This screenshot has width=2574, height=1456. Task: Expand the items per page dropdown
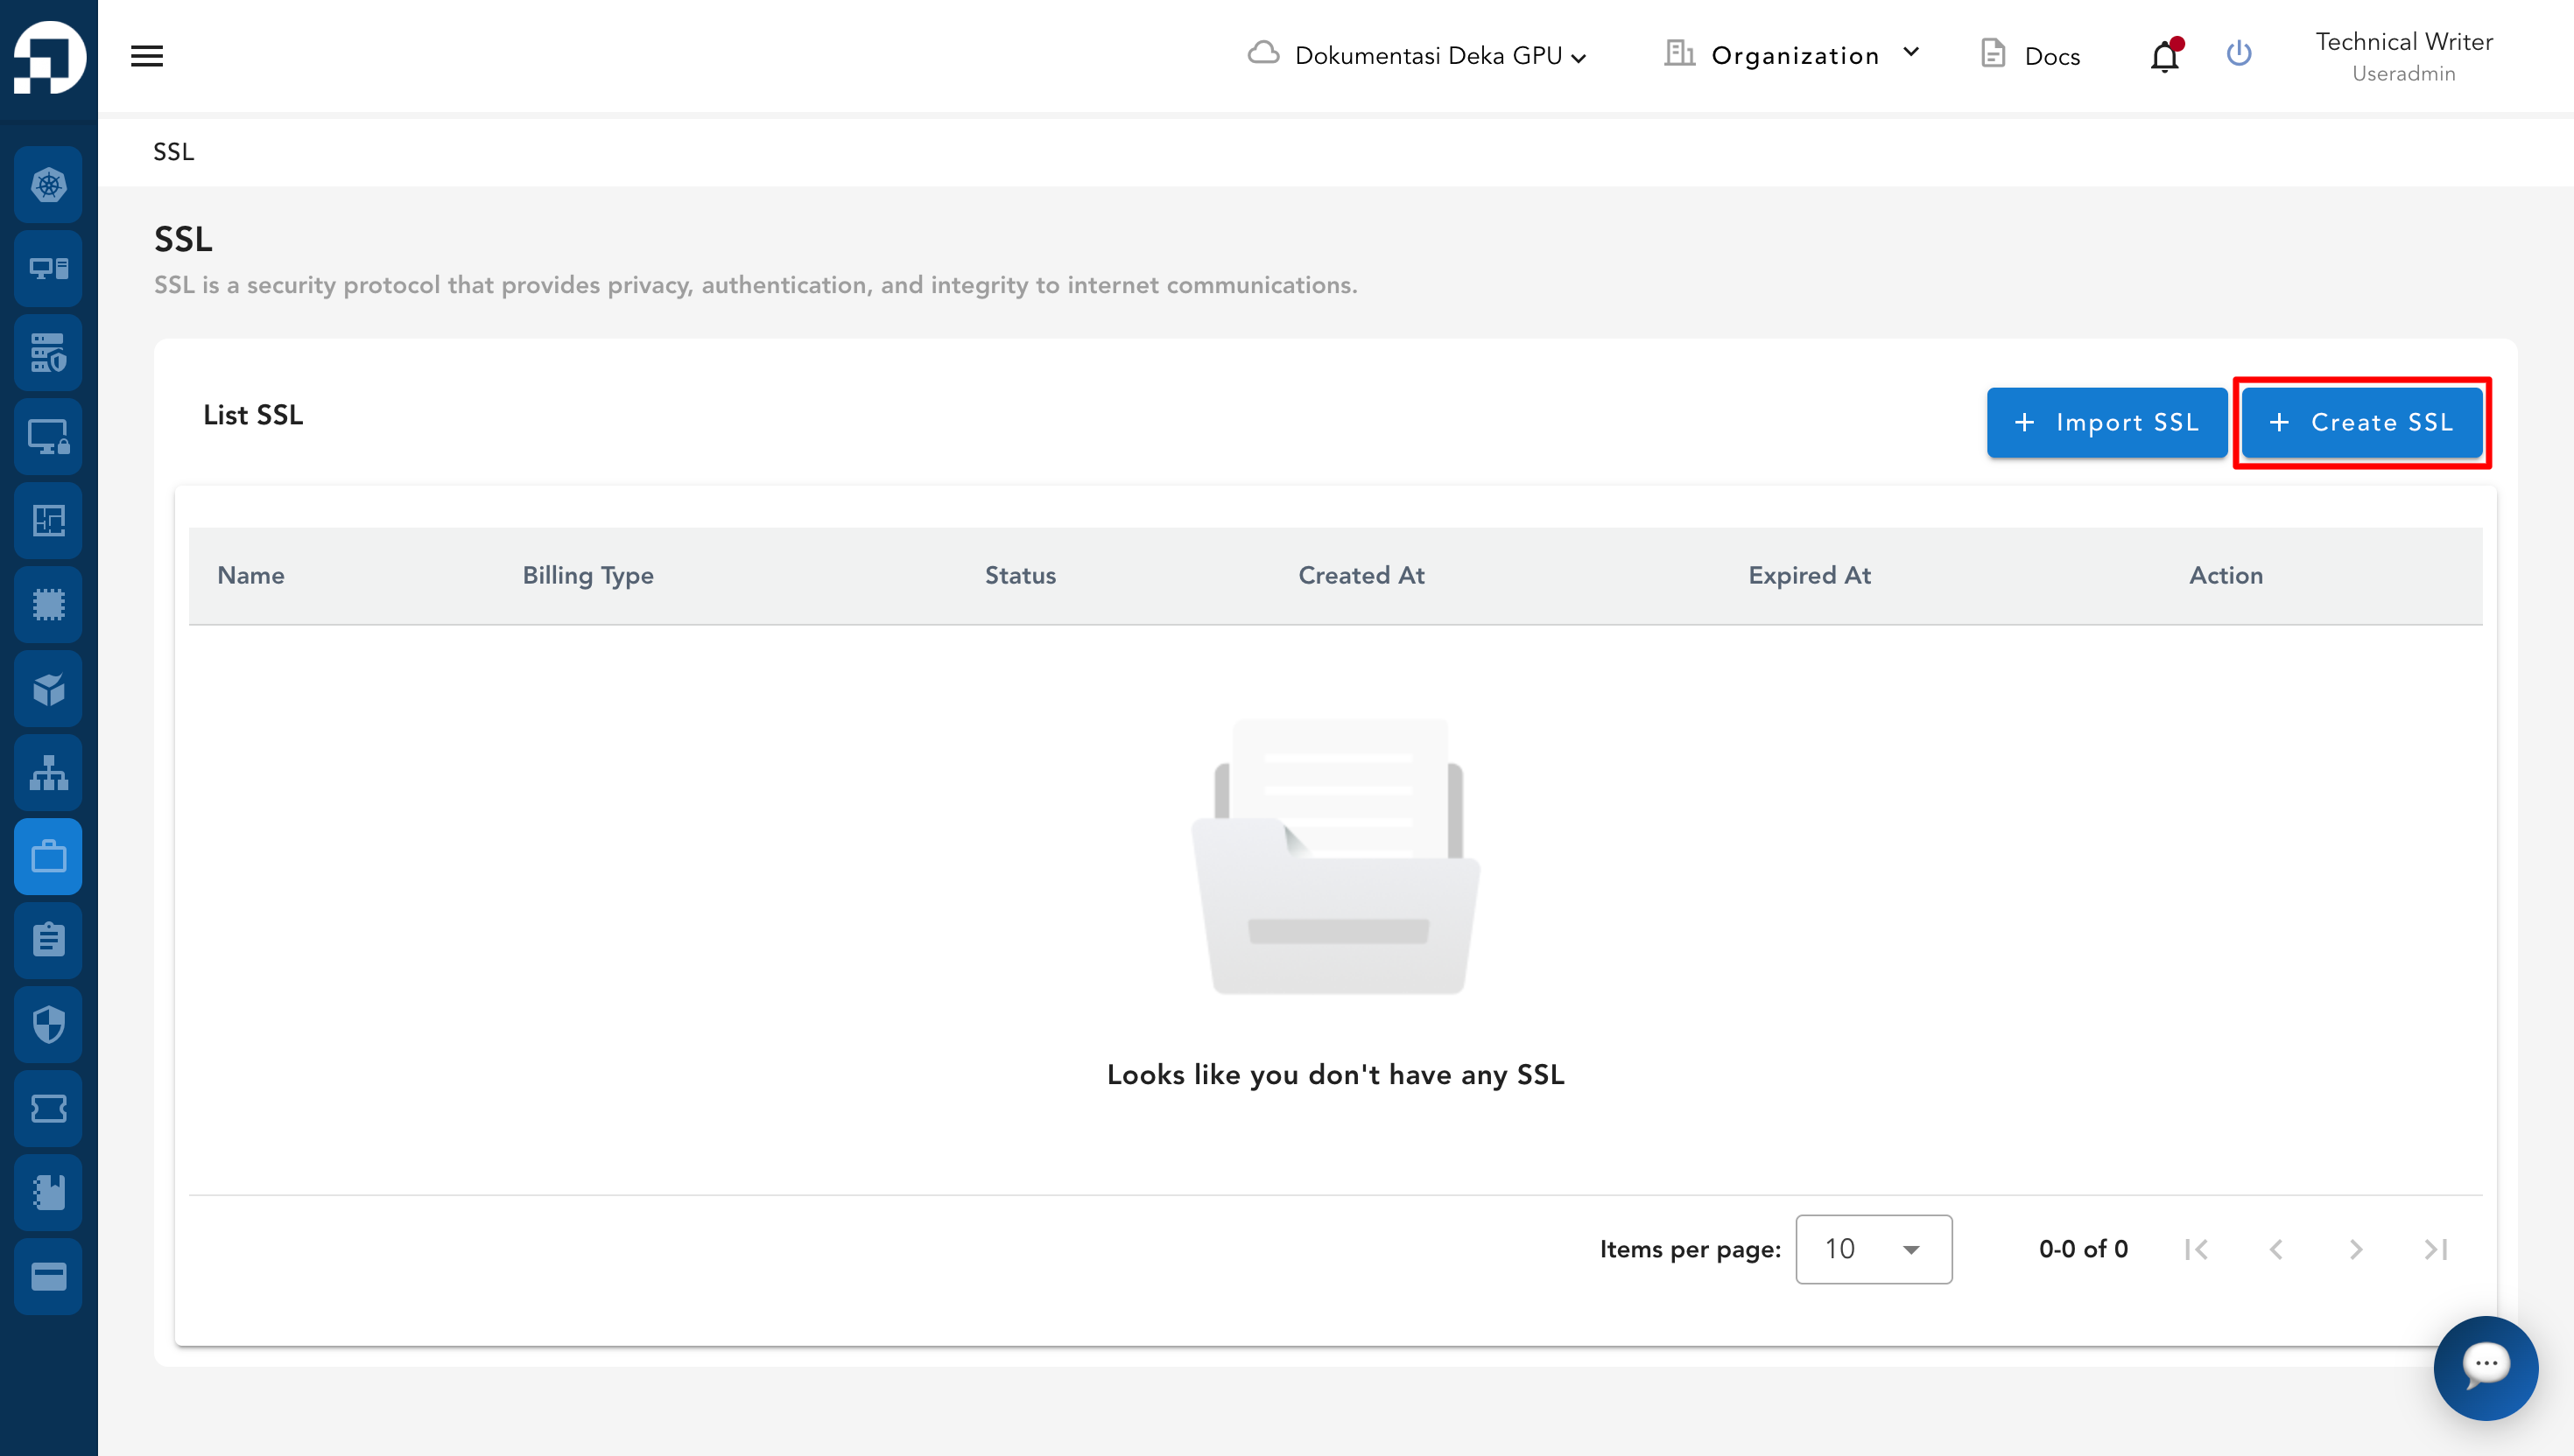point(1873,1249)
